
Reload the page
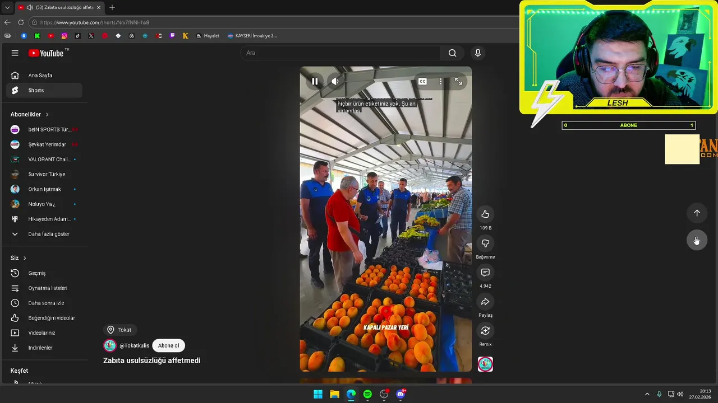[x=21, y=22]
